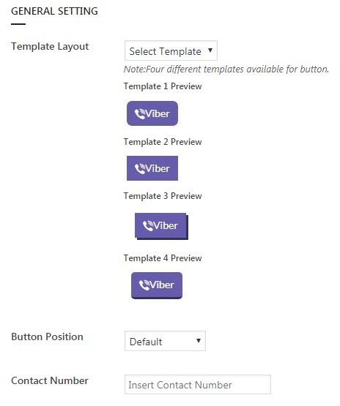Click the Select Template dropdown arrow

coord(210,50)
